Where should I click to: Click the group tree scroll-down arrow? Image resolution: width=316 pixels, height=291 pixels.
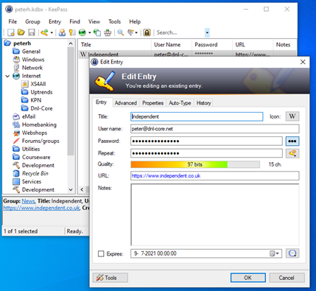pyautogui.click(x=71, y=189)
